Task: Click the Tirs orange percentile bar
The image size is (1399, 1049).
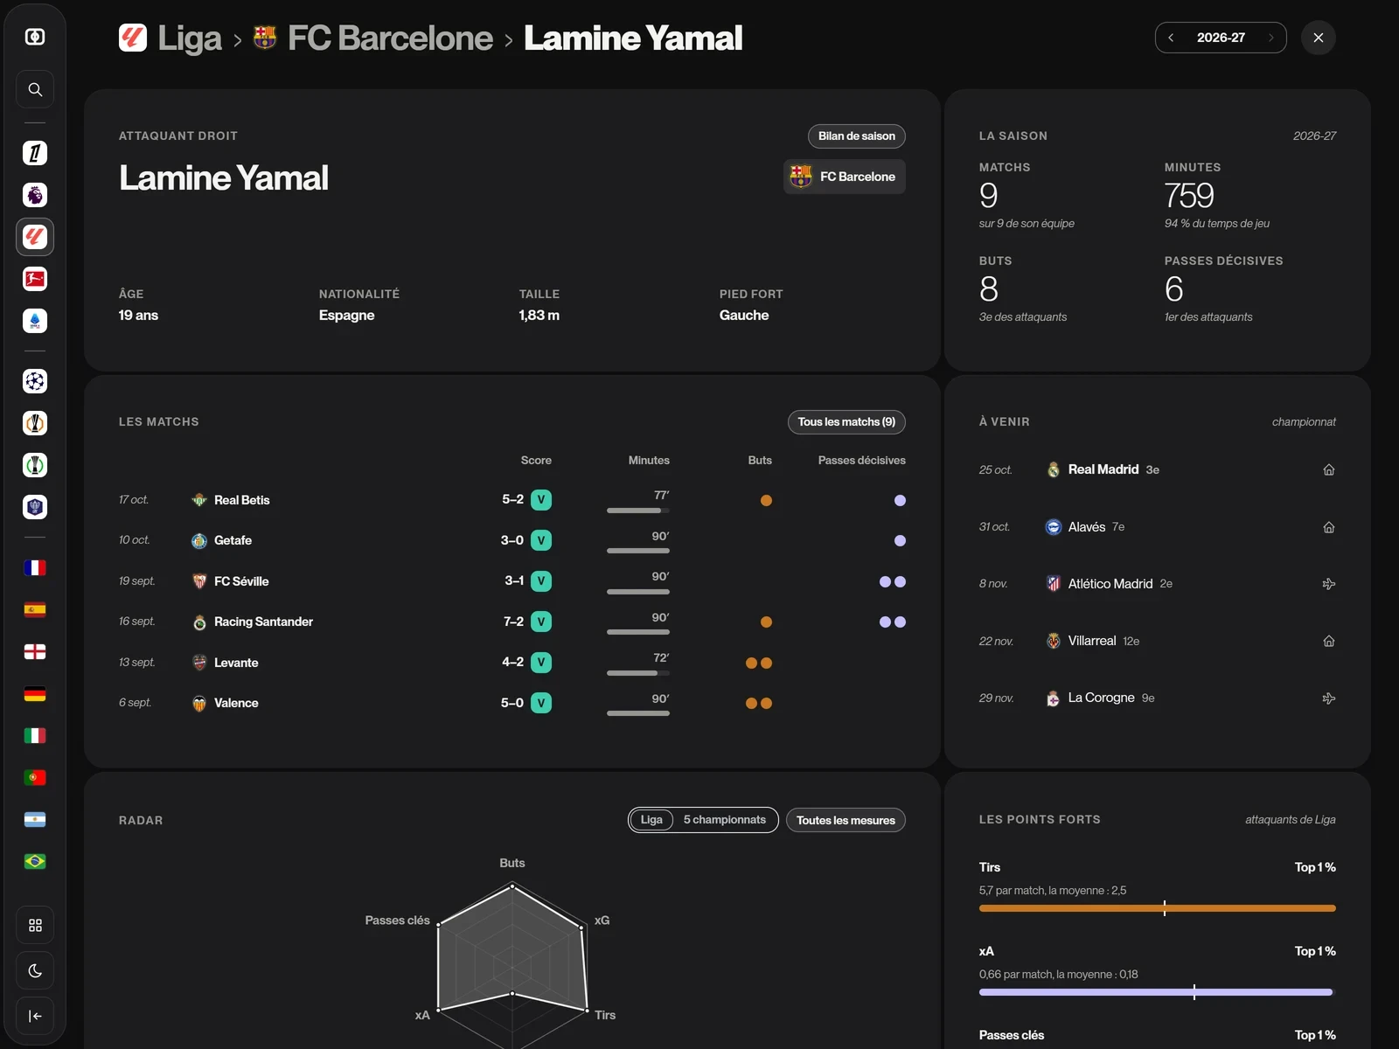Action: pyautogui.click(x=1158, y=908)
